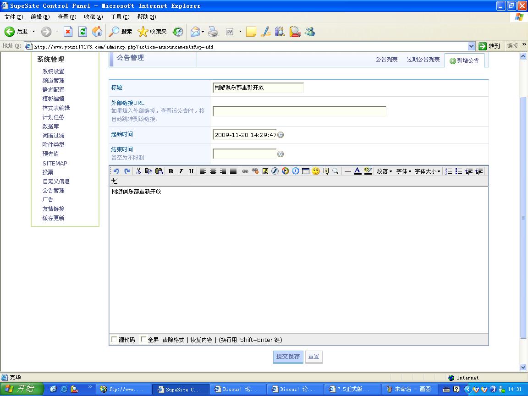This screenshot has height=396, width=528.
Task: Center align text in editor
Action: click(213, 171)
